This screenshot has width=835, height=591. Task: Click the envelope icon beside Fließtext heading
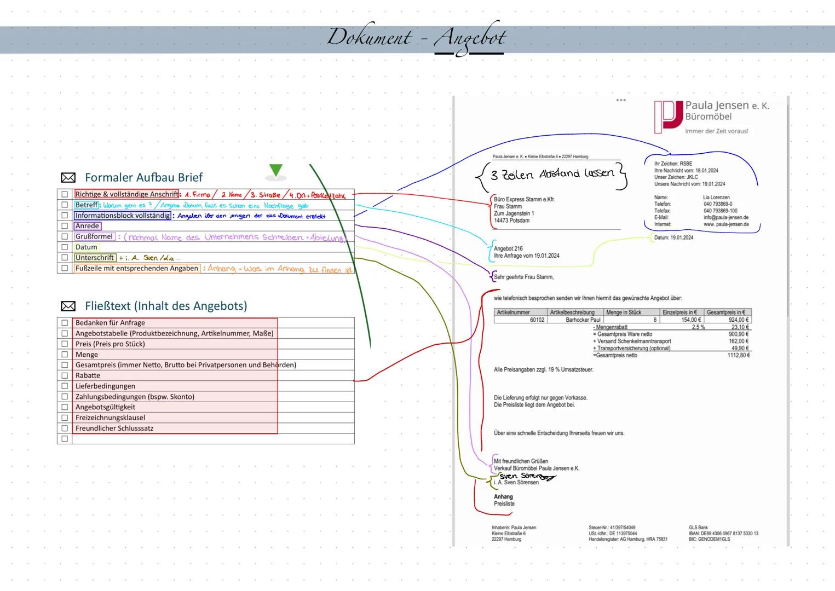click(x=68, y=306)
